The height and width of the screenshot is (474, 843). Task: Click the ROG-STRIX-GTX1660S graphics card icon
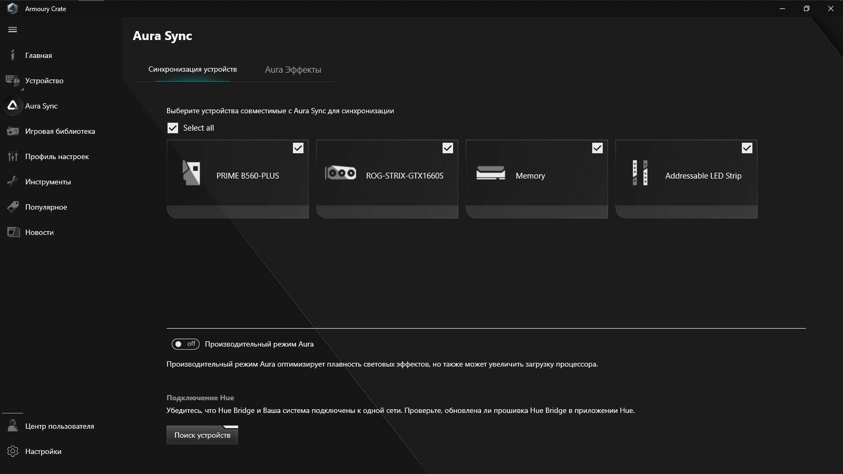click(x=340, y=173)
